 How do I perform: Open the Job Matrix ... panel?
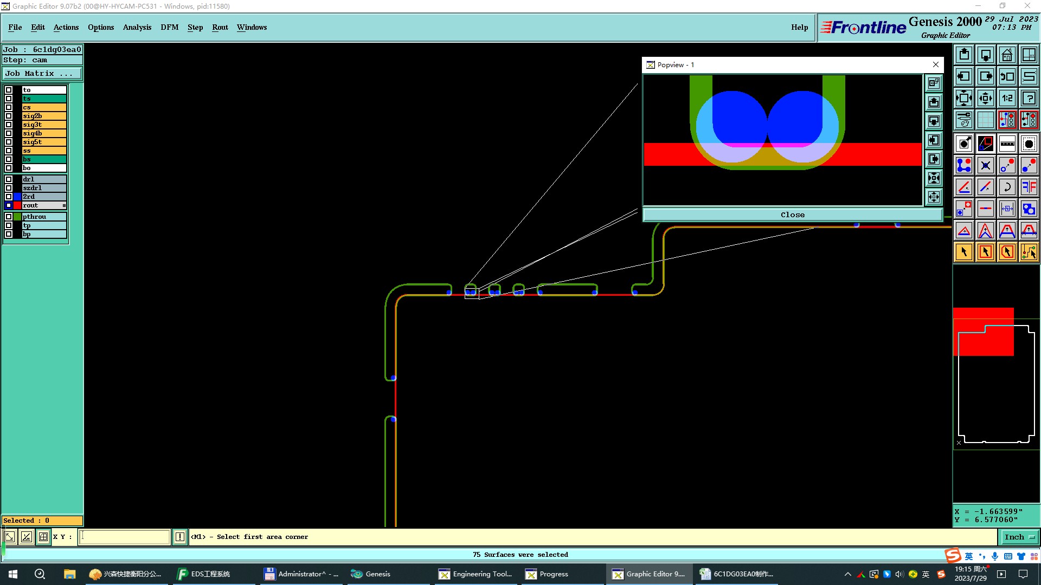(42, 73)
